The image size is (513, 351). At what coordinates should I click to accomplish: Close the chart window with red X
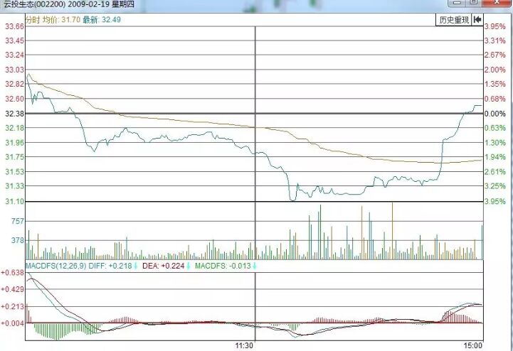[x=497, y=4]
